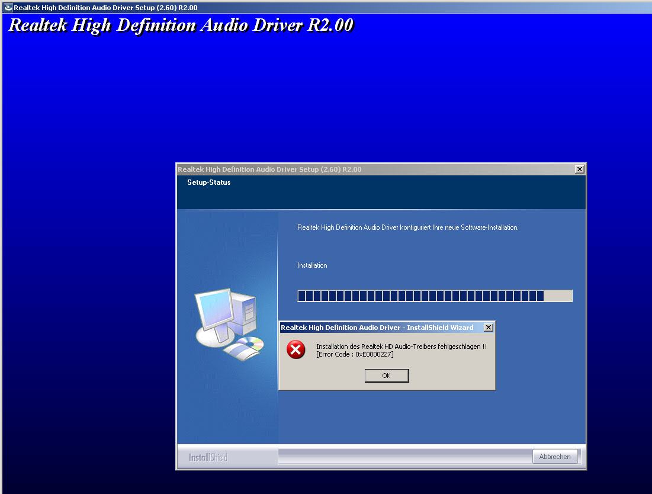Click the Abbrechen button
The height and width of the screenshot is (494, 652).
[555, 457]
